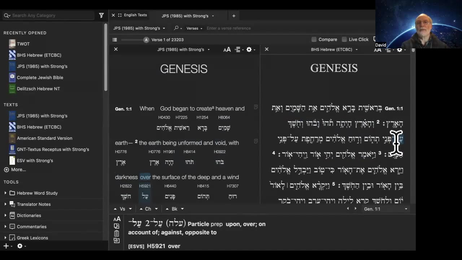This screenshot has height=260, width=462.
Task: Click the American Standard Version icon in Texts
Action: 12,138
